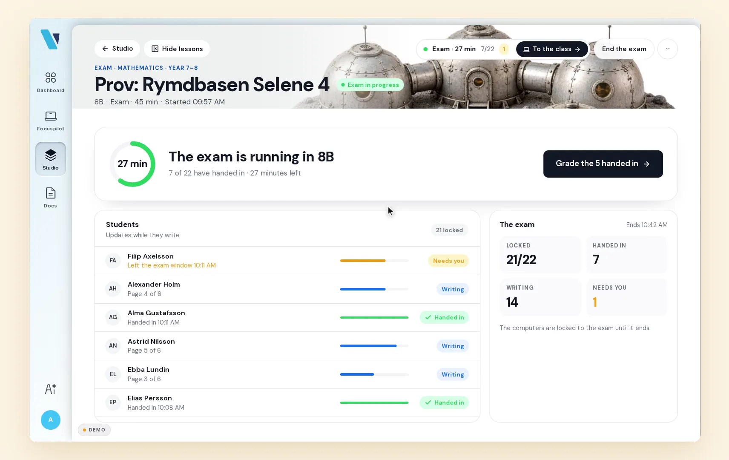Click the AI text assistant icon
The width and height of the screenshot is (729, 460).
pos(51,389)
